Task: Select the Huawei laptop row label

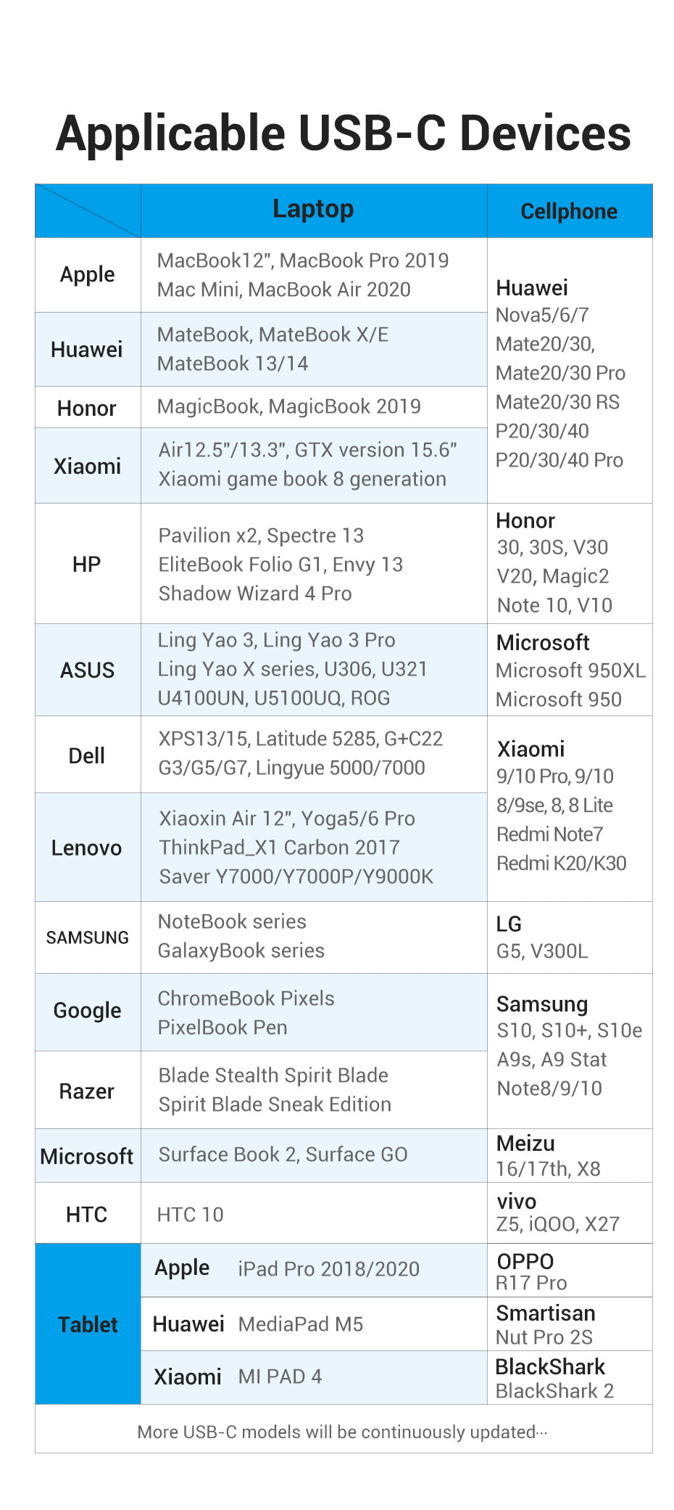Action: [x=87, y=349]
